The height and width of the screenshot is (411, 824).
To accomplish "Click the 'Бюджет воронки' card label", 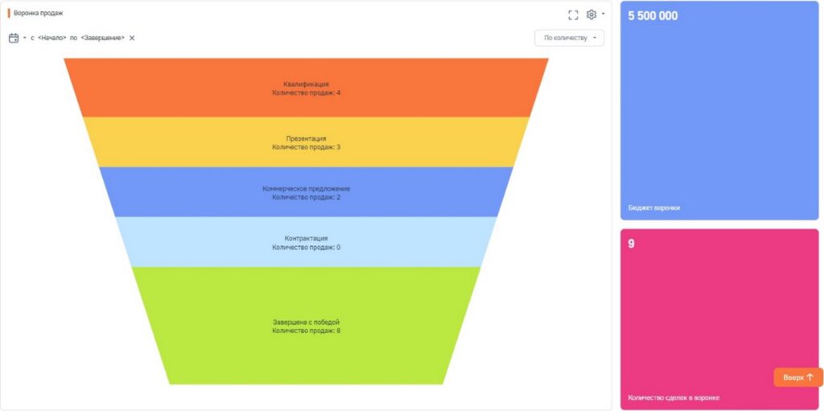I will click(x=653, y=208).
